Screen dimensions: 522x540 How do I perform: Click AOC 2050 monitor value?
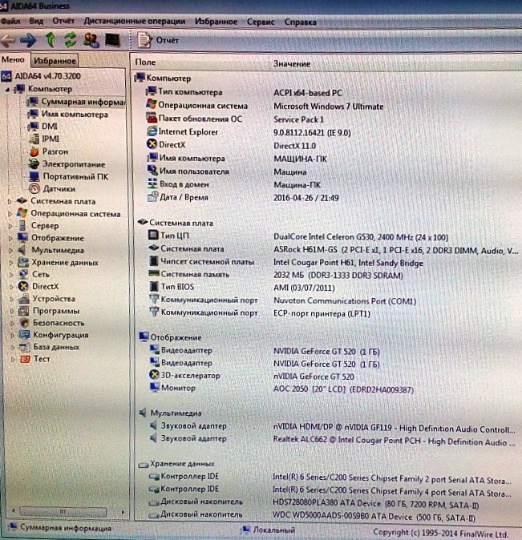(x=343, y=389)
